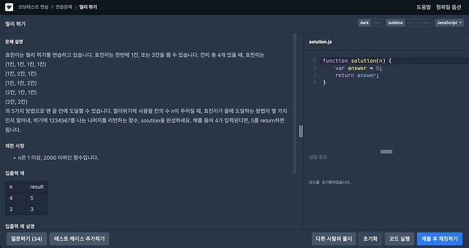The height and width of the screenshot is (248, 469).
Task: Click the 멀리 뛰기 breadcrumb item
Action: point(88,7)
